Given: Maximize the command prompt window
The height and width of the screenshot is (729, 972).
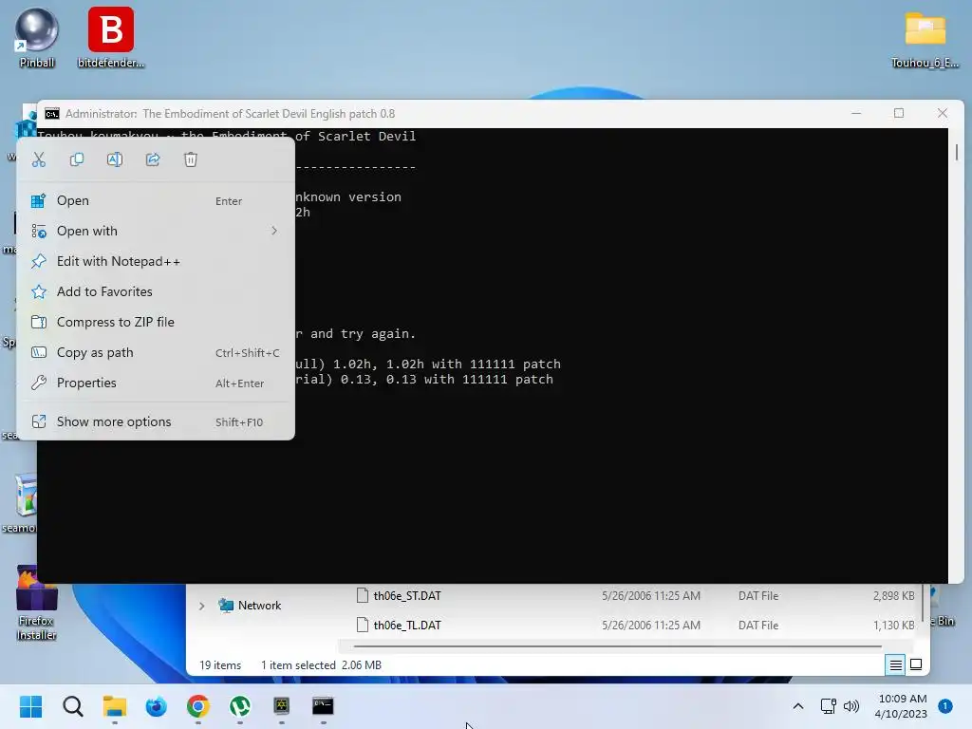Looking at the screenshot, I should pos(899,113).
